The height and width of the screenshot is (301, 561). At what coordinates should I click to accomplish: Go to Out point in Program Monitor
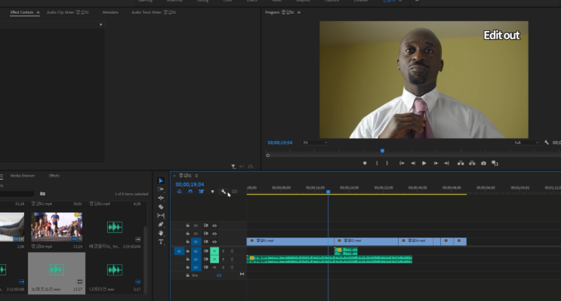(446, 163)
